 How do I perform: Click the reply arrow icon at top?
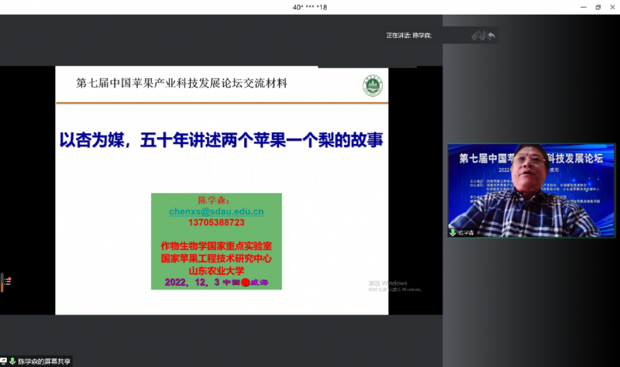point(491,35)
